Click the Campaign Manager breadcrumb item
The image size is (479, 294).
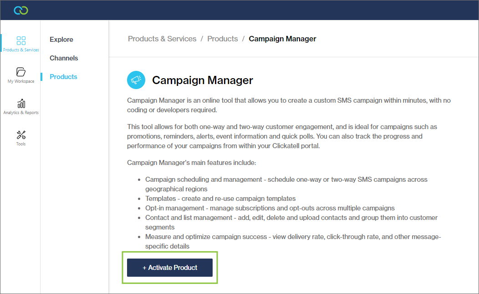(282, 39)
